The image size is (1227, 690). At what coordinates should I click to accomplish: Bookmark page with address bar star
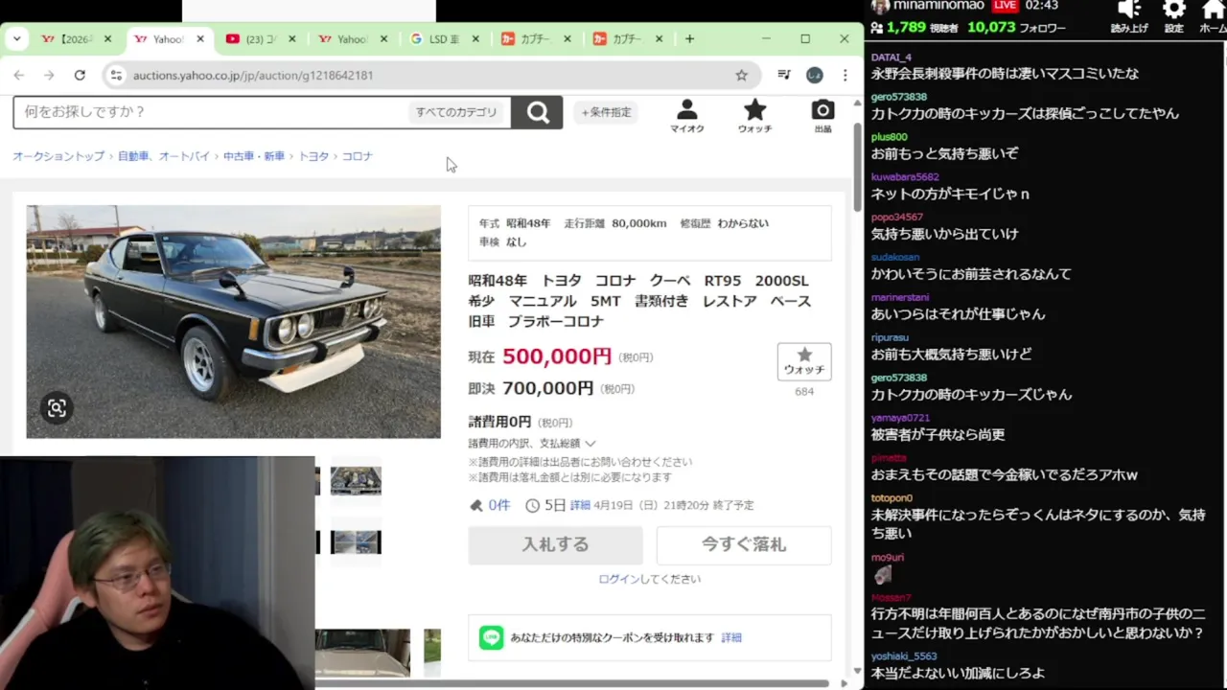tap(741, 75)
